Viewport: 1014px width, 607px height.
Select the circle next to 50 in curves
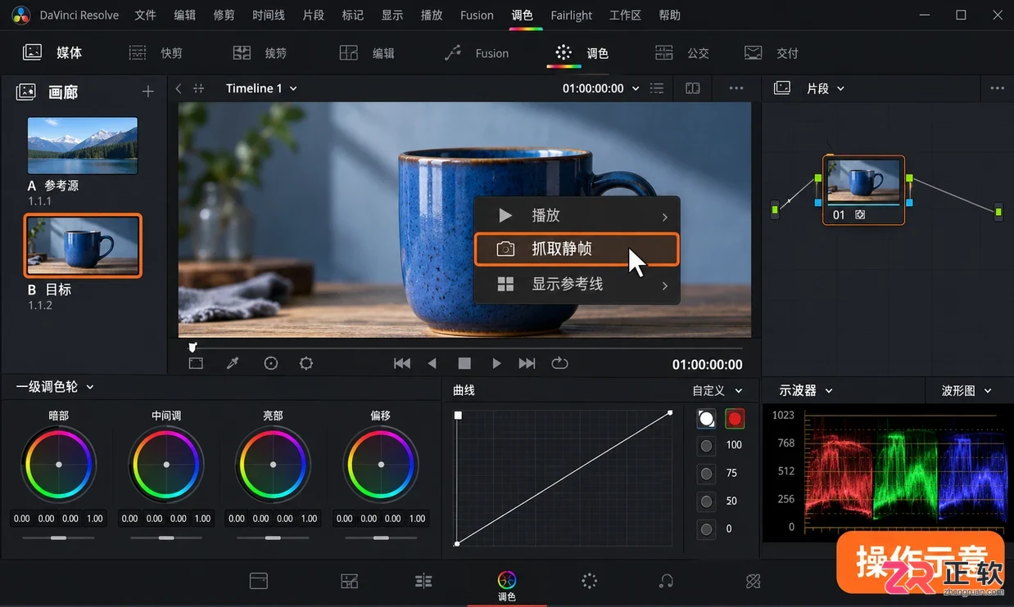point(706,501)
